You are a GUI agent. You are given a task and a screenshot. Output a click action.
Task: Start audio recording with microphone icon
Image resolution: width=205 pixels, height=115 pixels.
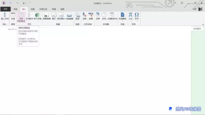[x=84, y=15]
